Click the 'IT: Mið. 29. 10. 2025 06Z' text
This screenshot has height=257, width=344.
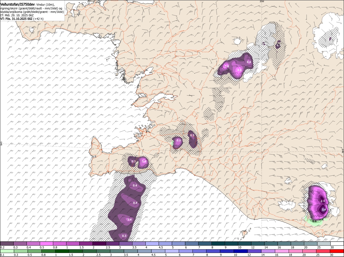17,15
